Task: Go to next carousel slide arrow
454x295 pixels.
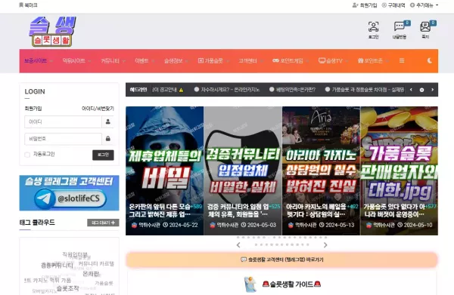Action: 325,245
